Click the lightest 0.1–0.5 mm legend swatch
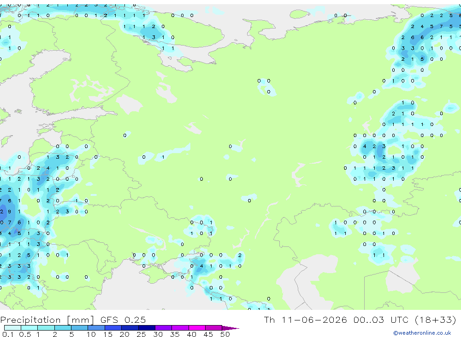This screenshot has width=461, height=337. [x=12, y=328]
